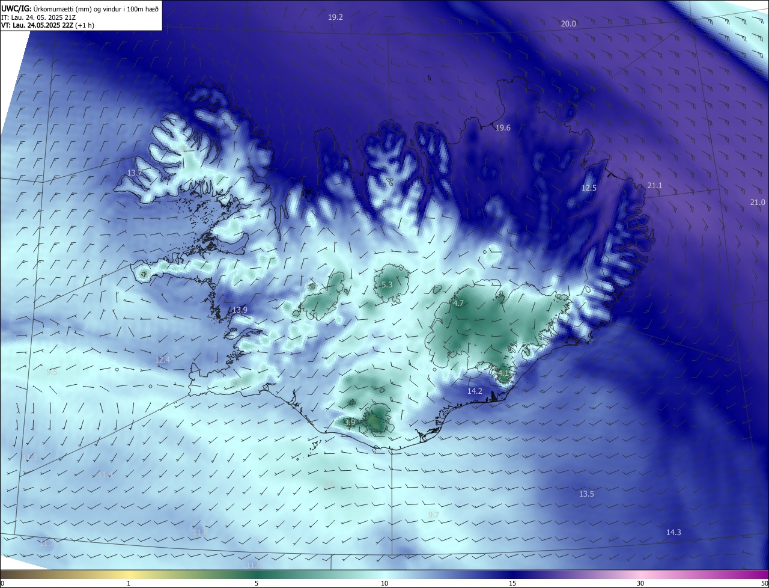Click the 0 tick label on the colorbar

2,583
